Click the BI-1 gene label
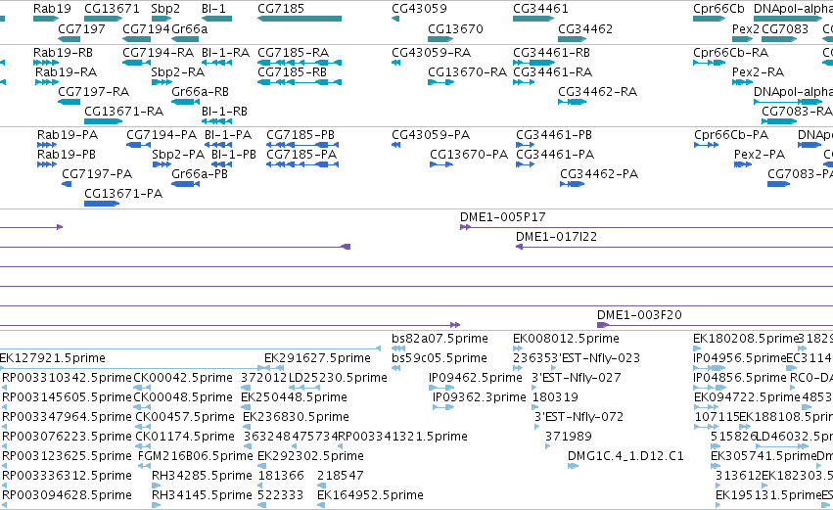Screen dimensions: 833x510 213,9
